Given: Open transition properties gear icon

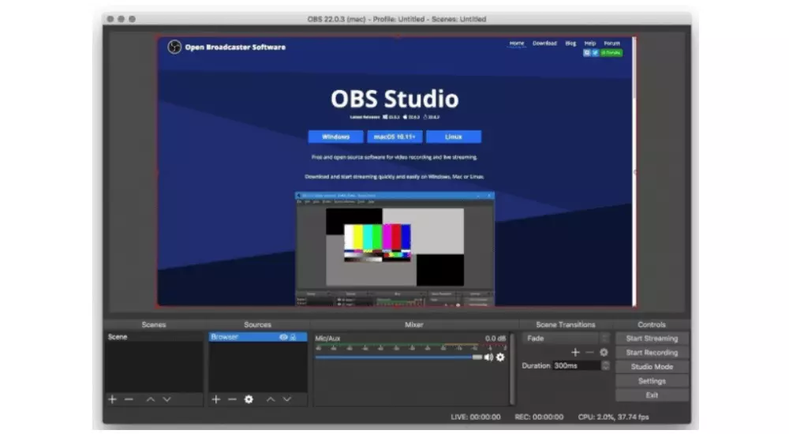Looking at the screenshot, I should click(604, 353).
